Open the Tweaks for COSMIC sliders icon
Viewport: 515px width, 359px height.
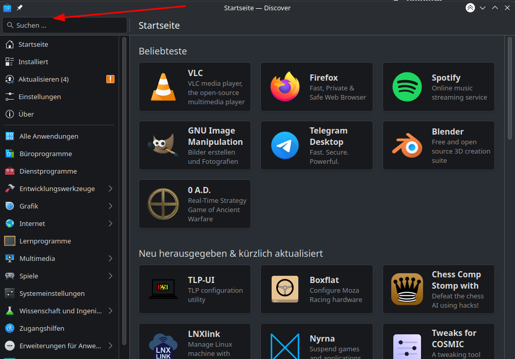click(x=407, y=347)
